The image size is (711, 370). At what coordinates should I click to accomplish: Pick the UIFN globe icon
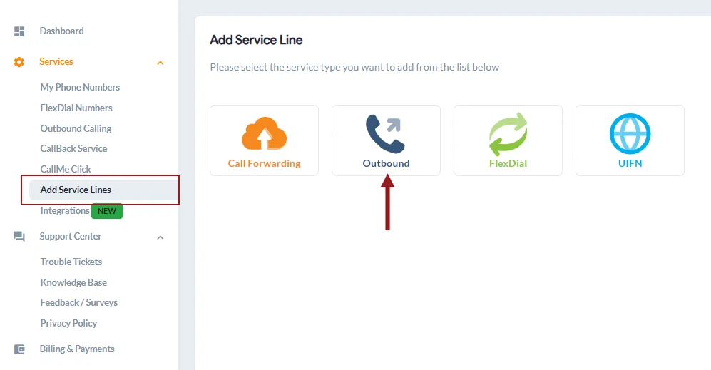click(x=630, y=134)
